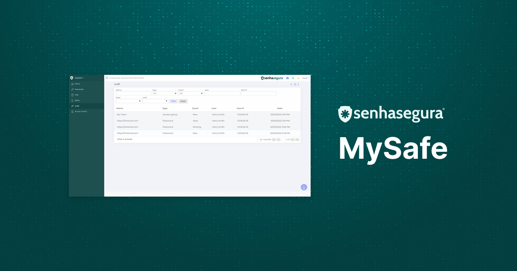Click the MySafe shield logo
The image size is (517, 271).
(72, 78)
